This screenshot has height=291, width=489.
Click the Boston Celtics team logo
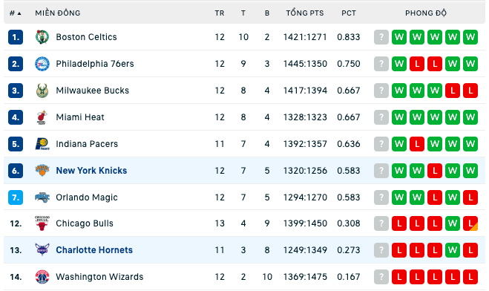pos(42,37)
